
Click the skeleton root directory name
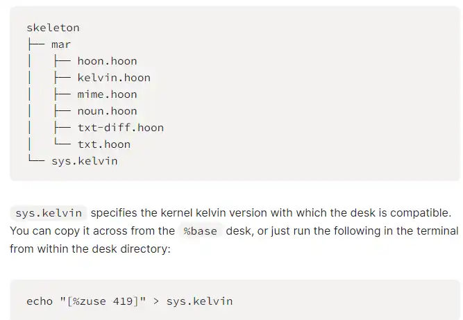point(53,28)
